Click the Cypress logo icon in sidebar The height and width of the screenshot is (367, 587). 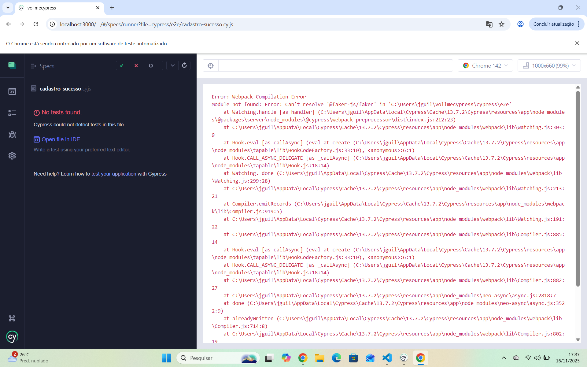(12, 337)
